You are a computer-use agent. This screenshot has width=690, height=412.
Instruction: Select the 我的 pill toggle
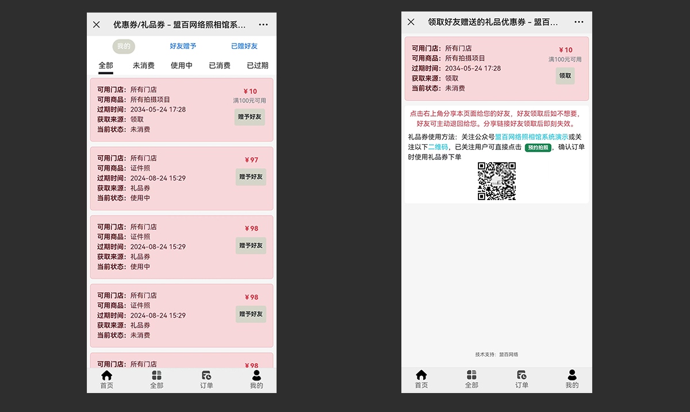point(124,47)
